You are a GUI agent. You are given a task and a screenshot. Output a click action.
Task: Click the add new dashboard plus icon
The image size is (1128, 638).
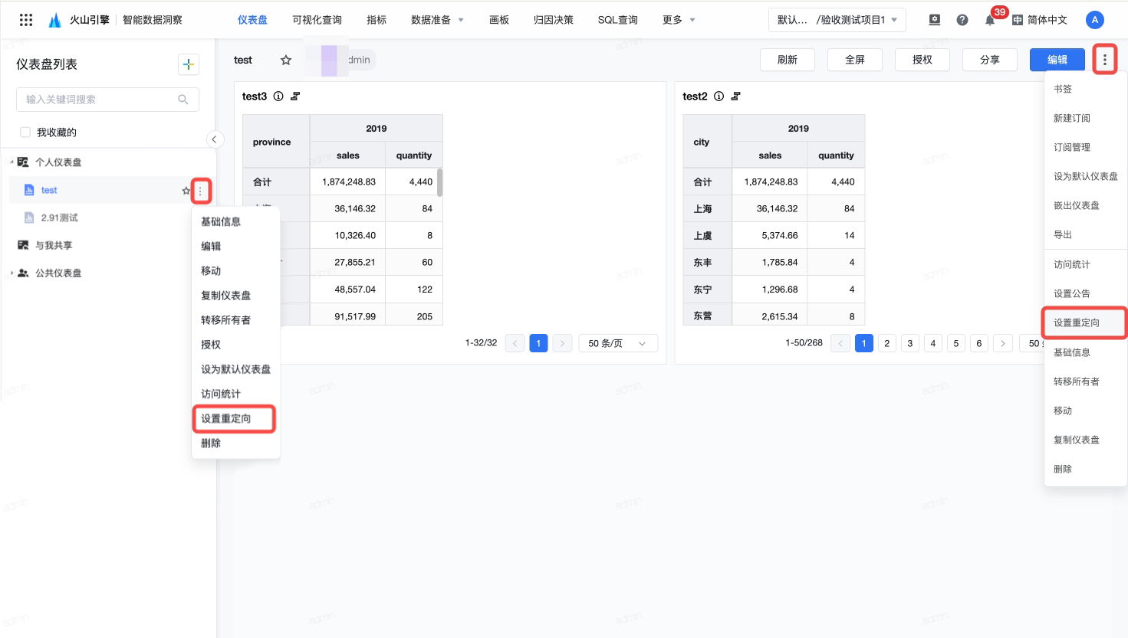tap(189, 64)
